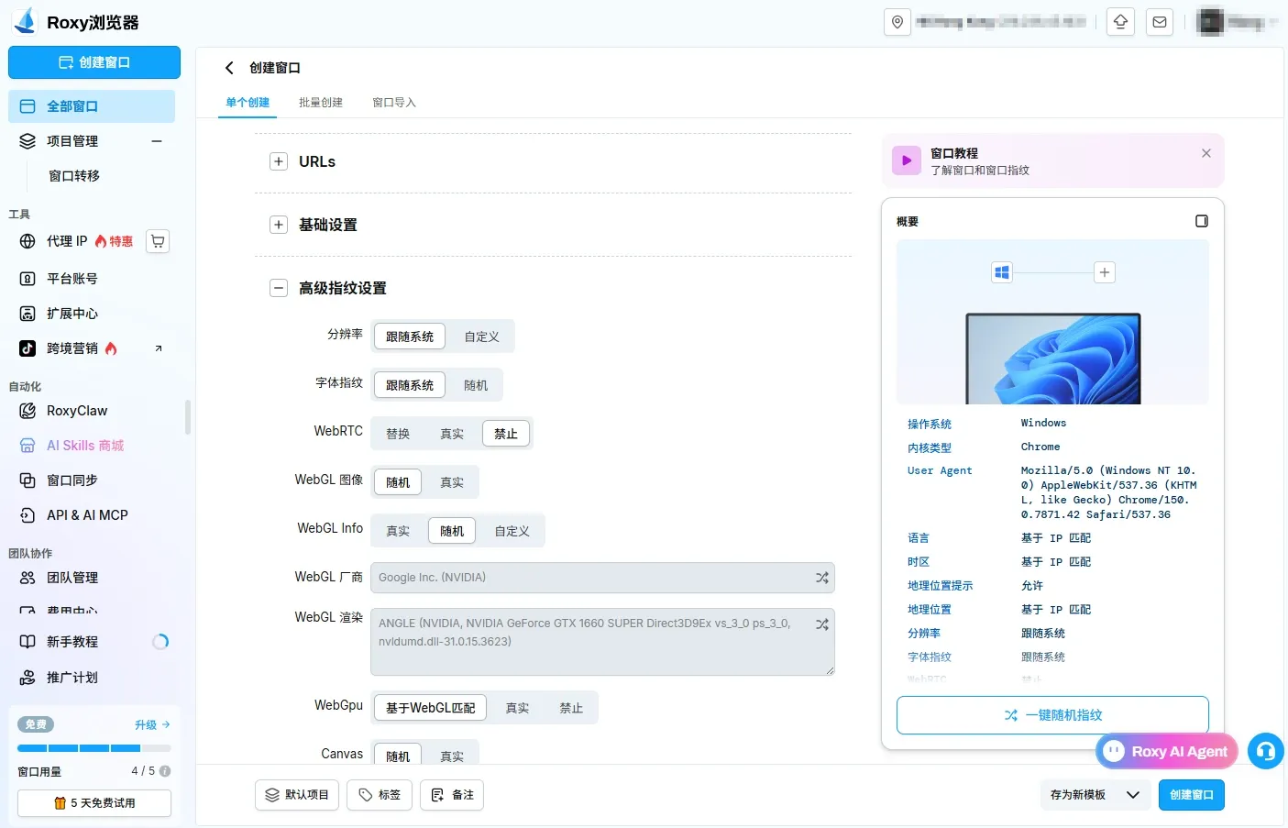Image resolution: width=1288 pixels, height=828 pixels.
Task: Set 分辨率 to 跟随系统
Action: [x=410, y=337]
